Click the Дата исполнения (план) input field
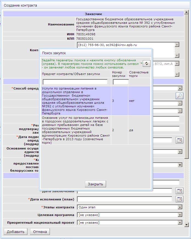Image resolution: width=191 pixels, height=239 pixels. 125,199
